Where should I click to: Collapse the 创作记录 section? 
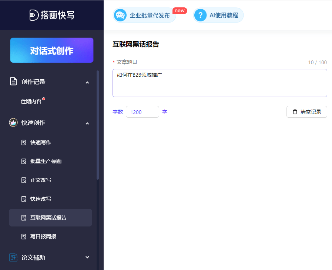tap(87, 83)
